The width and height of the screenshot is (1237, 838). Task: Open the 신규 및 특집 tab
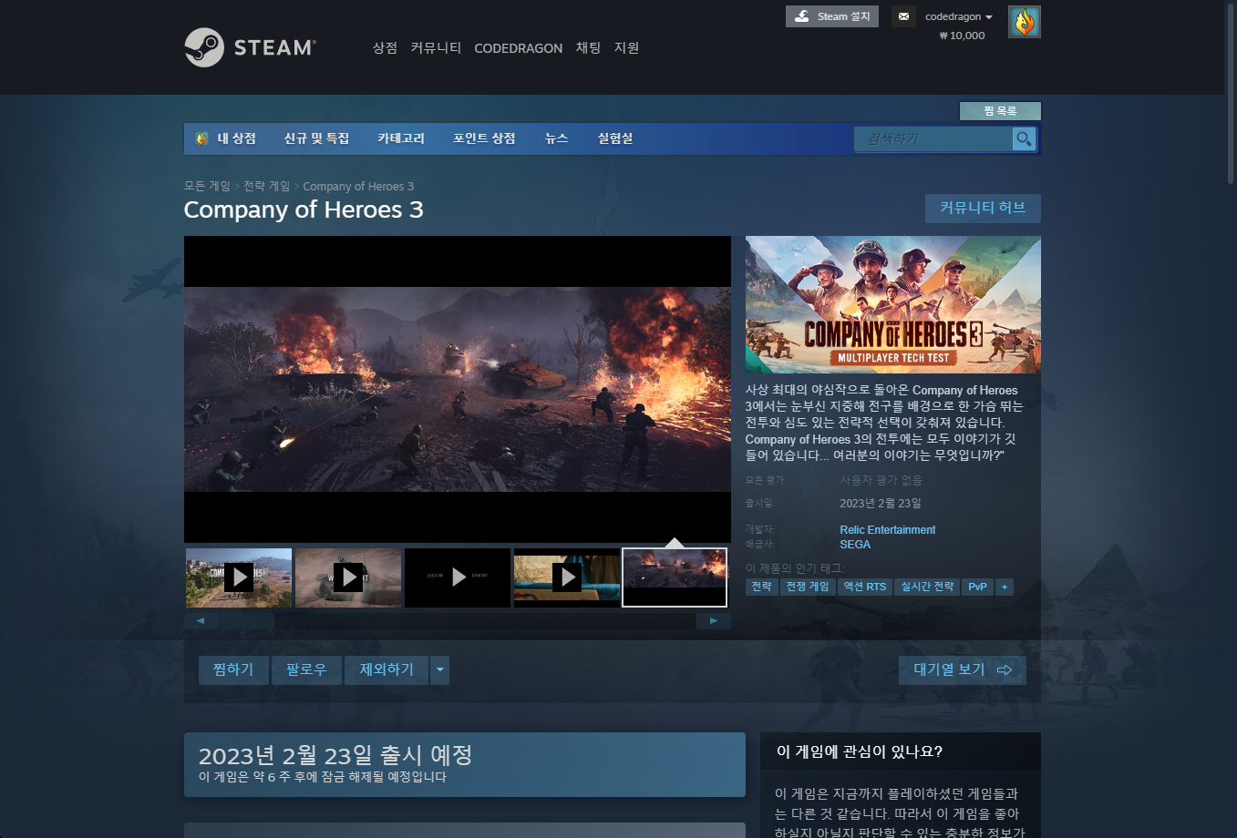coord(316,138)
